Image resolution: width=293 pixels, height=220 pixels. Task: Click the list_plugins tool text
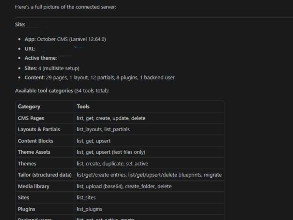(89, 209)
